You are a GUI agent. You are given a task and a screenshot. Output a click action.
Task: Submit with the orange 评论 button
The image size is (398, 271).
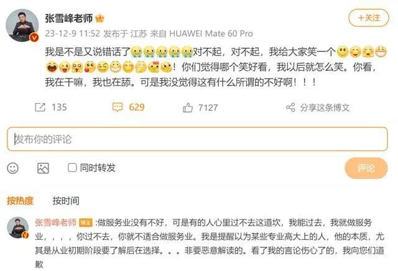(366, 168)
